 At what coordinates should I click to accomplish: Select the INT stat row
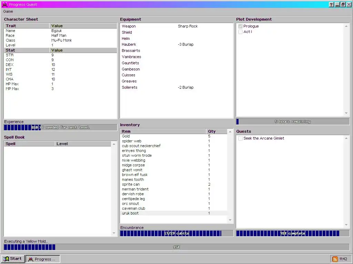point(60,69)
